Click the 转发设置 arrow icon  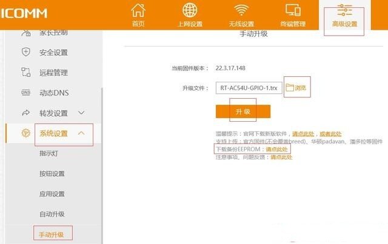tap(25, 113)
